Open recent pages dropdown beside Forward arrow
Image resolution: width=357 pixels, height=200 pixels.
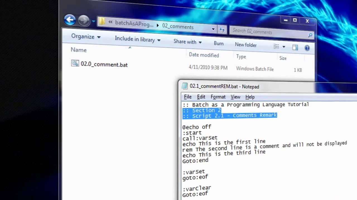click(93, 21)
